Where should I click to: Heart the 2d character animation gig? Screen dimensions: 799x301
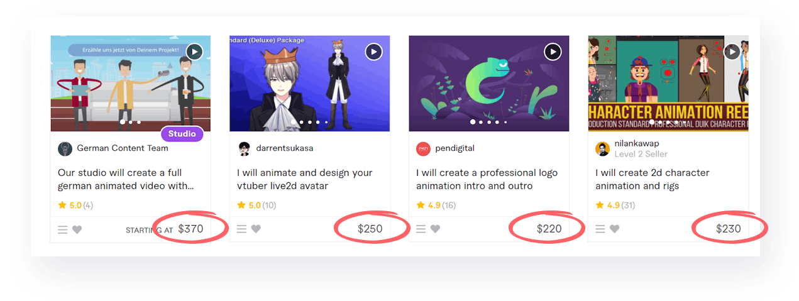pos(614,229)
